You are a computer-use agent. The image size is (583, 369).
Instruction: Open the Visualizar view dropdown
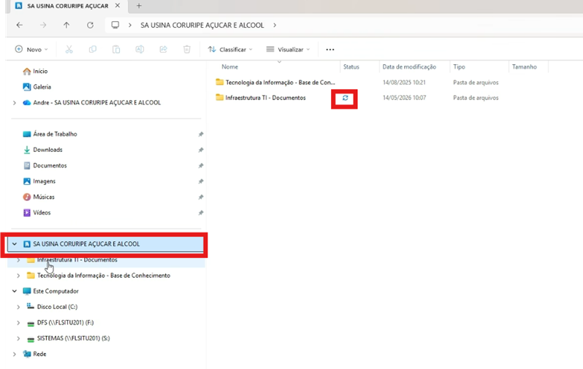coord(288,50)
